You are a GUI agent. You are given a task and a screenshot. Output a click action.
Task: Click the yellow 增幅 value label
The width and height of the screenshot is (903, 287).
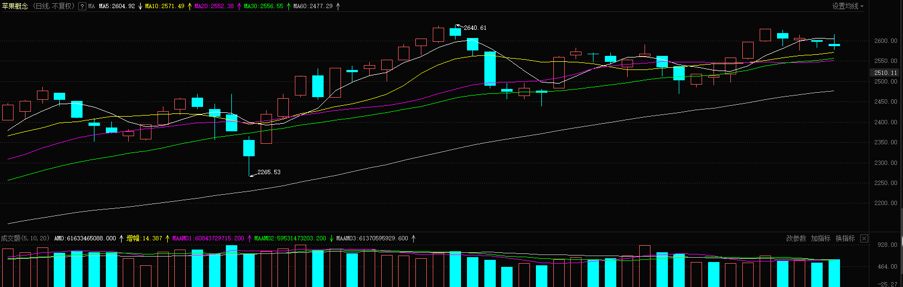(x=144, y=239)
